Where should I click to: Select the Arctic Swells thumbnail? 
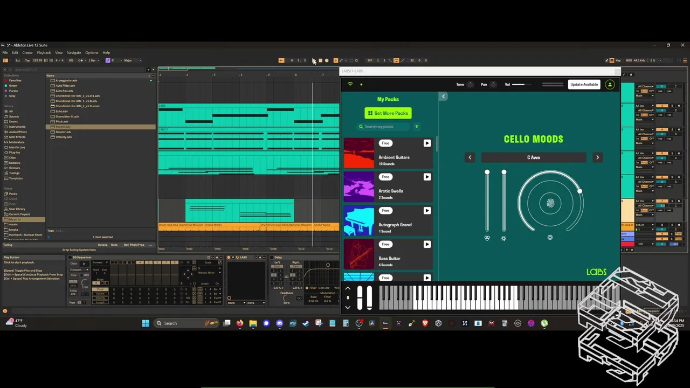coord(359,187)
